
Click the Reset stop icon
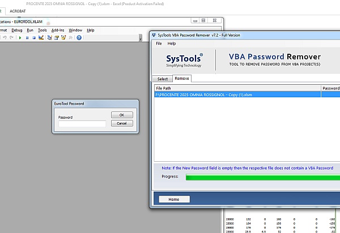[34, 38]
